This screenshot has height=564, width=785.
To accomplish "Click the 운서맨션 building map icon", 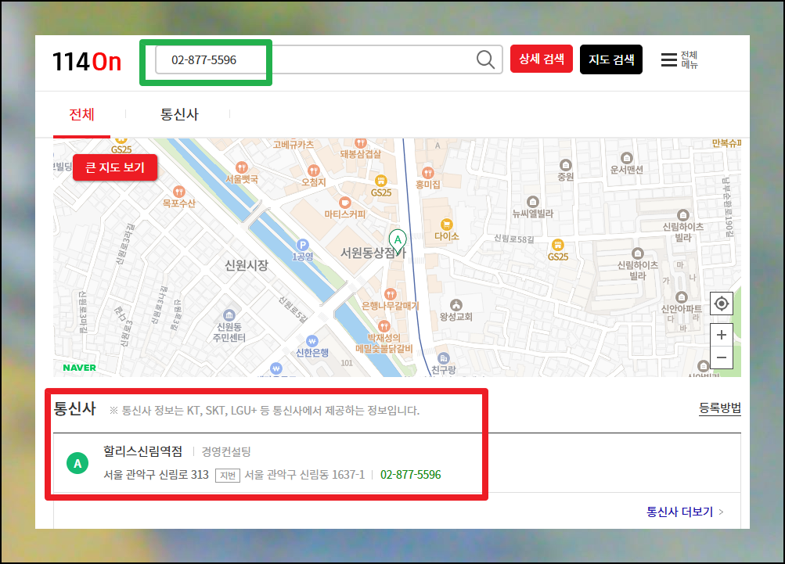I will pyautogui.click(x=627, y=158).
